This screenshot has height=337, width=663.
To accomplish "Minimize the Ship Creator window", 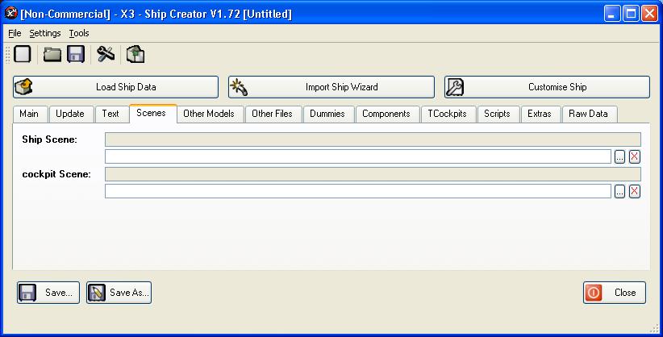I will click(x=612, y=14).
